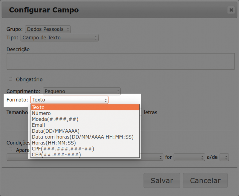The height and width of the screenshot is (196, 239).
Task: Click the Salvar button
Action: coord(162,180)
